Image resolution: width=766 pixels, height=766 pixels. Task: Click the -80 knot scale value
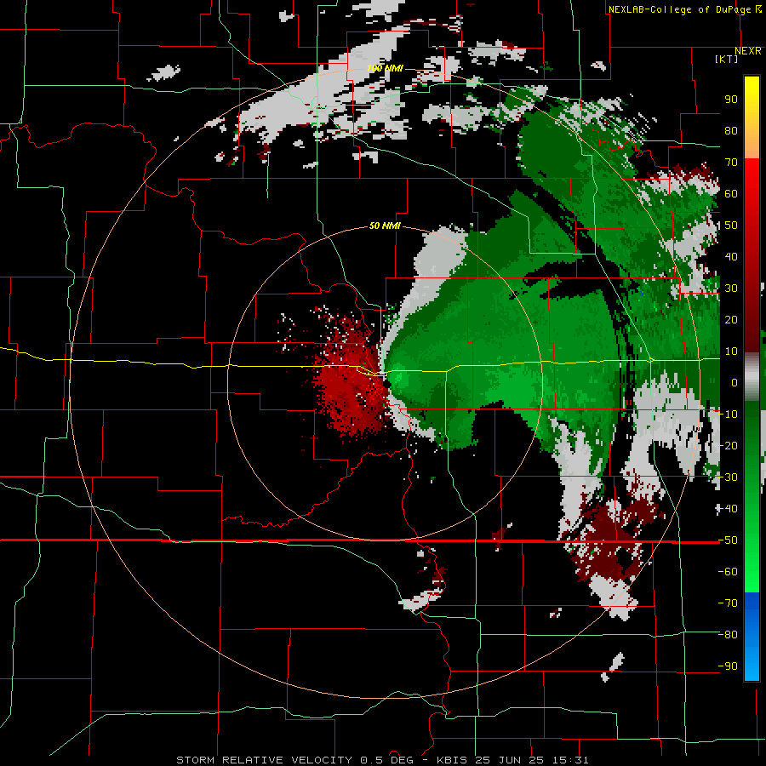(729, 635)
